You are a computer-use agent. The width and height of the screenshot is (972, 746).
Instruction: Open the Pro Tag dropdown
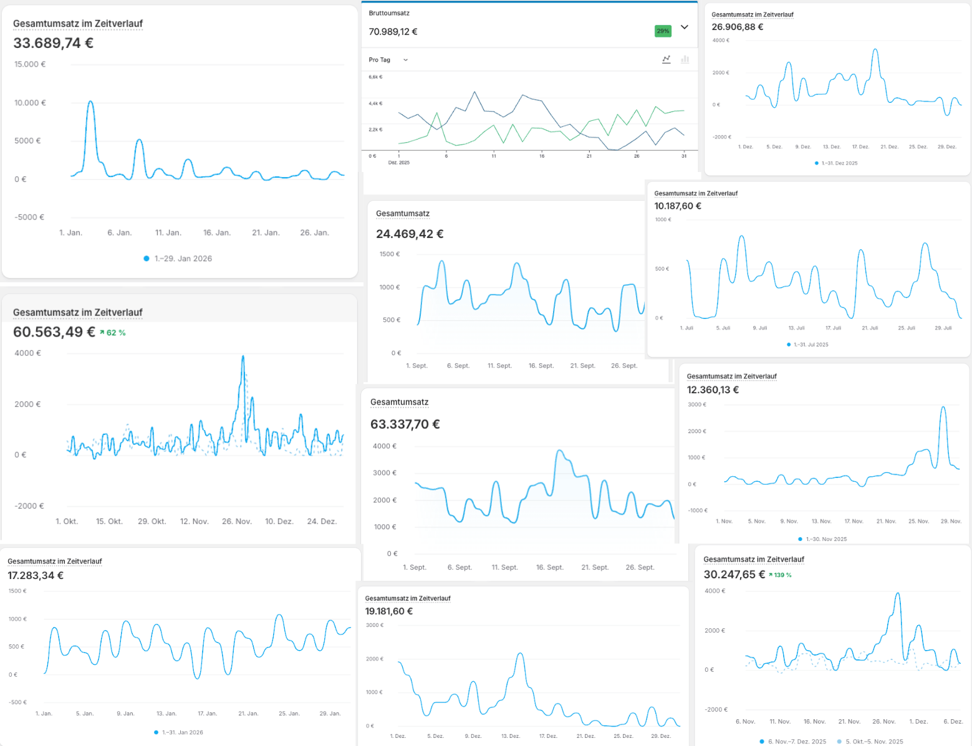388,60
